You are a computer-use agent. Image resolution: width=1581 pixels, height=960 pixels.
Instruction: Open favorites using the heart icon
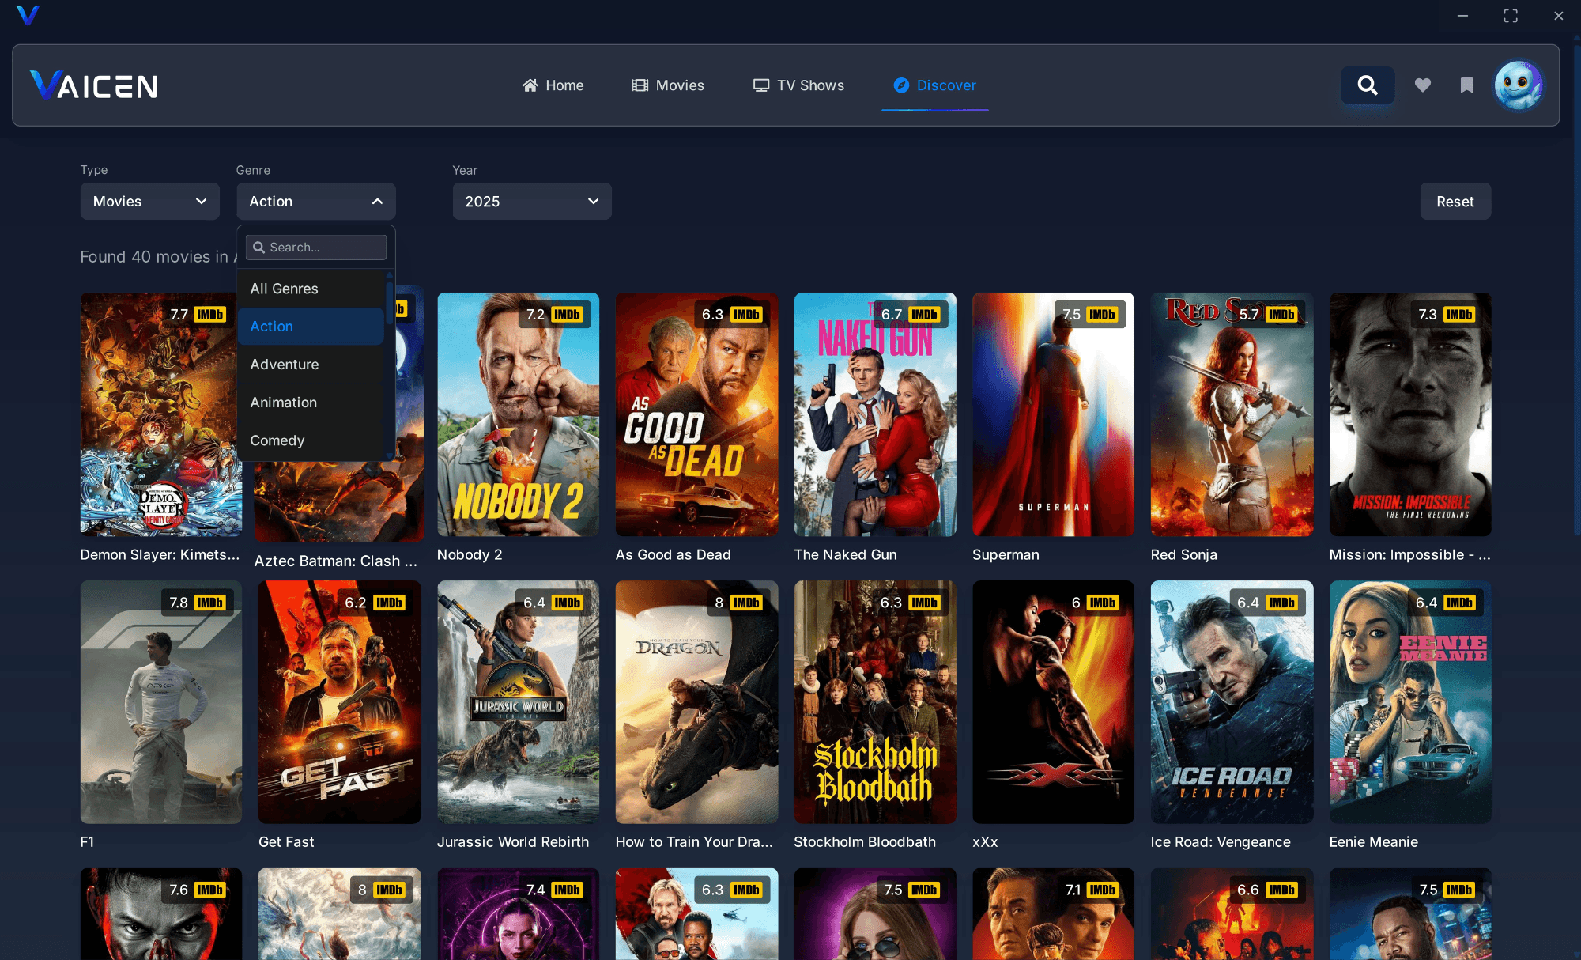click(x=1423, y=85)
